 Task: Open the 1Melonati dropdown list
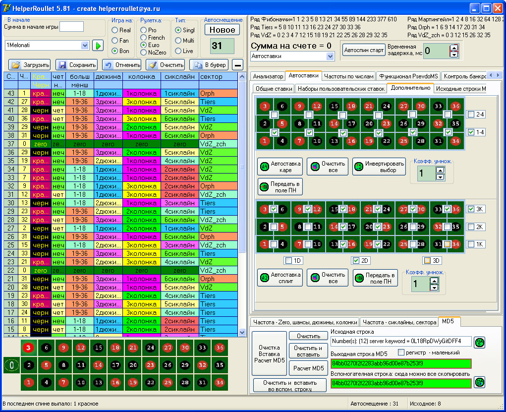tap(84, 46)
